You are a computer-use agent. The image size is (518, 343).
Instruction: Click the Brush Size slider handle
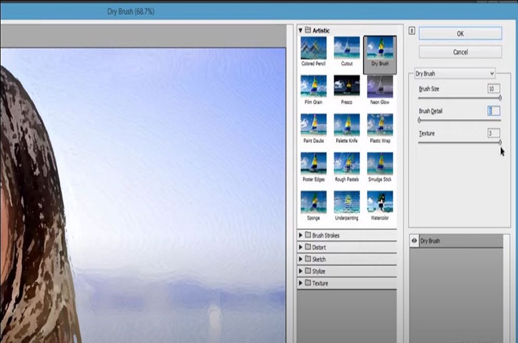click(x=500, y=98)
